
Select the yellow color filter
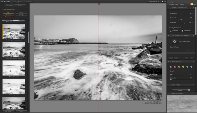183,67
